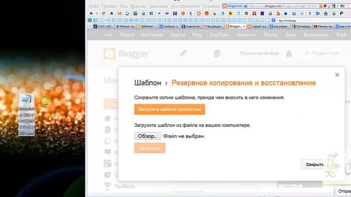Open the Справка menu
The width and height of the screenshot is (351, 197).
211,6
